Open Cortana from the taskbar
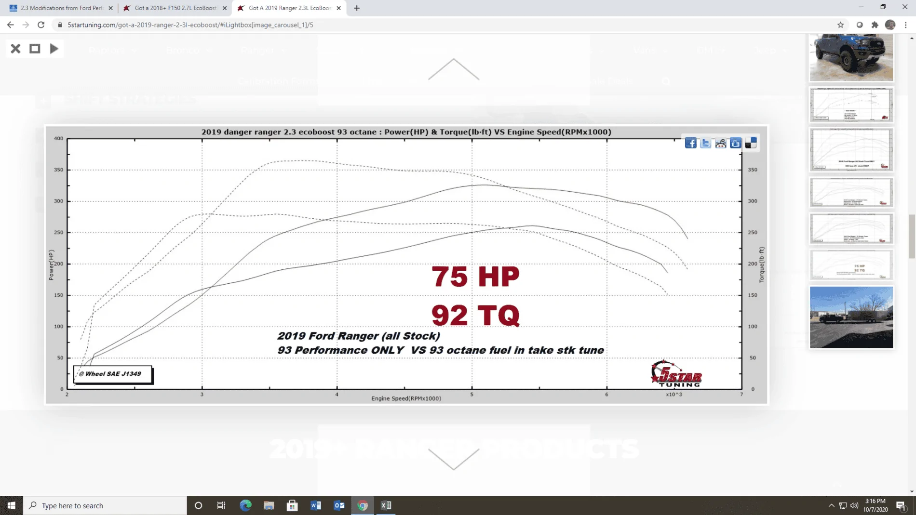916x515 pixels. pyautogui.click(x=198, y=505)
